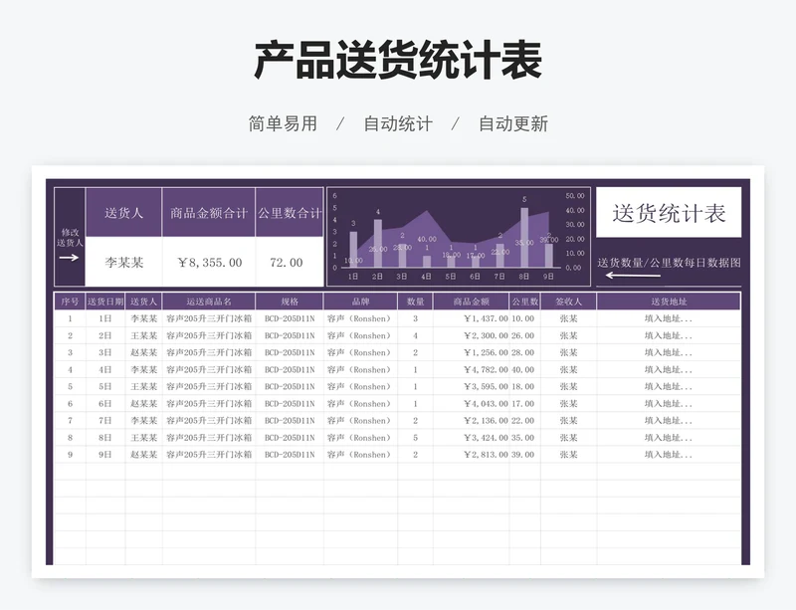Image resolution: width=796 pixels, height=610 pixels.
Task: Click the ¥1,256.00 amount cell
Action: (471, 352)
